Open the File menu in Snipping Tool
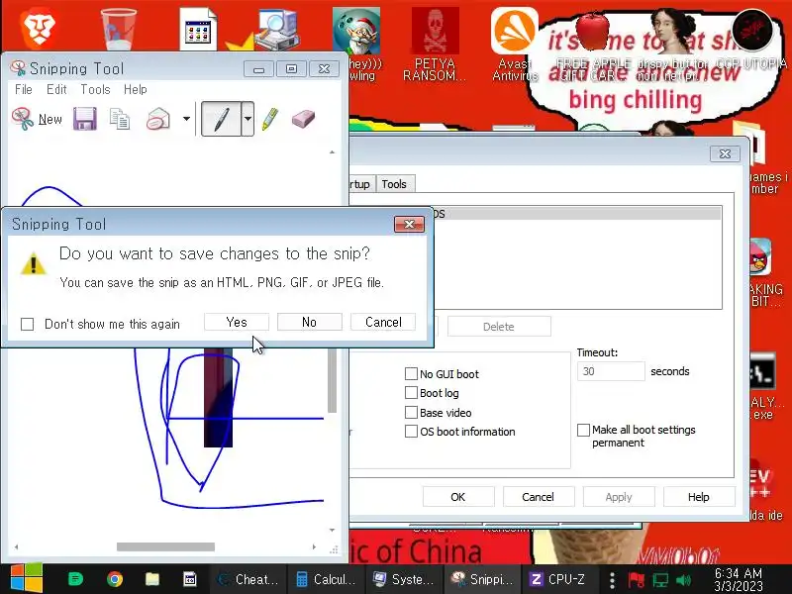792x594 pixels. tap(23, 89)
